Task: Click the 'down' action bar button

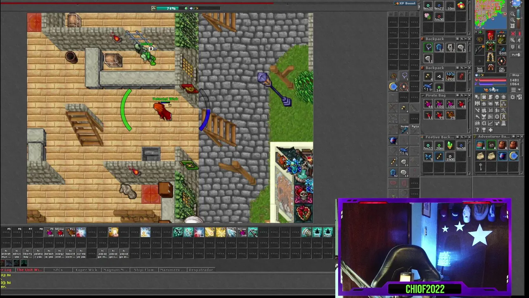Action: click(x=327, y=232)
